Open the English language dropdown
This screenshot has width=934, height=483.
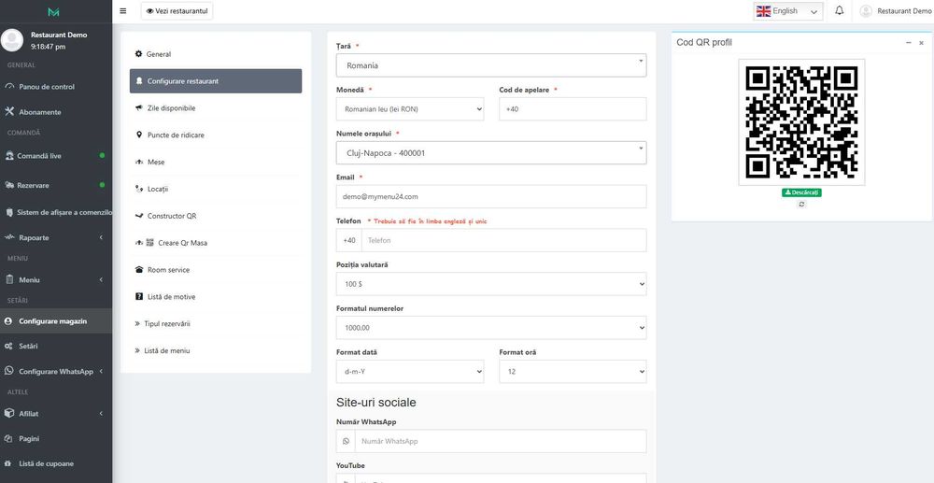tap(788, 11)
